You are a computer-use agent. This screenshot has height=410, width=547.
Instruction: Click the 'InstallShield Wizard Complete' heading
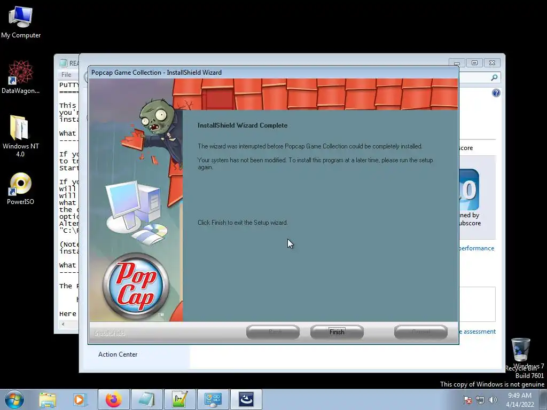tap(243, 125)
